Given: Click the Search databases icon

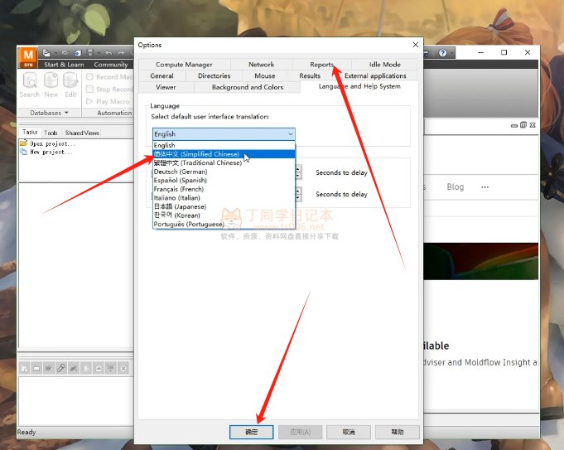Looking at the screenshot, I should [29, 81].
